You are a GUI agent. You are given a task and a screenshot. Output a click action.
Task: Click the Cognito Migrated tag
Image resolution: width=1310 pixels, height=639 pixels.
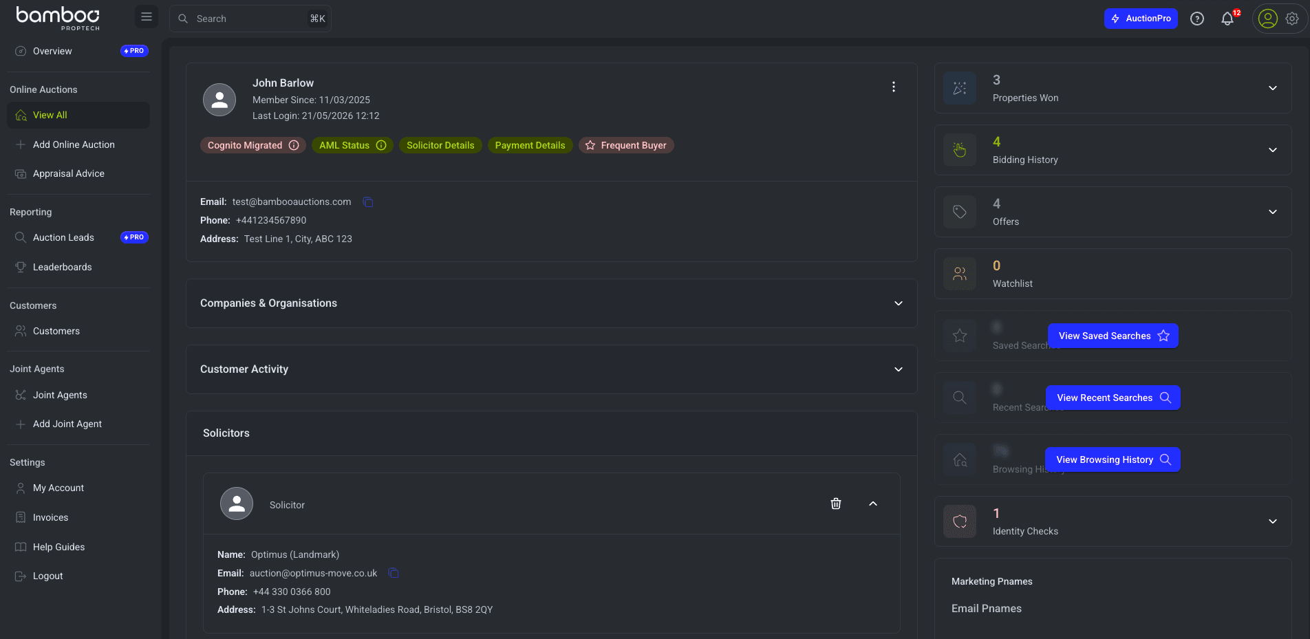click(253, 145)
